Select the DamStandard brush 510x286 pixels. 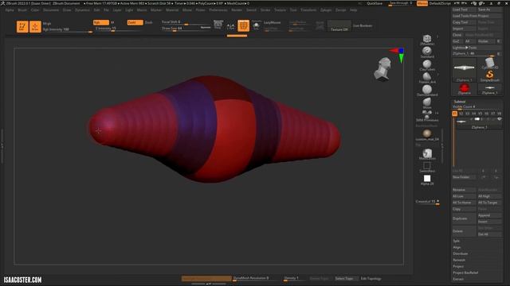(427, 91)
